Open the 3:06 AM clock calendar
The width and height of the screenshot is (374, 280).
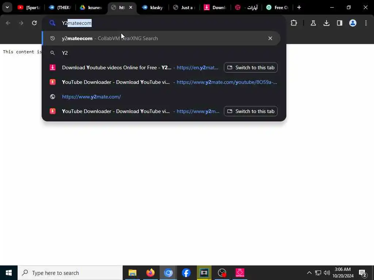coord(343,273)
